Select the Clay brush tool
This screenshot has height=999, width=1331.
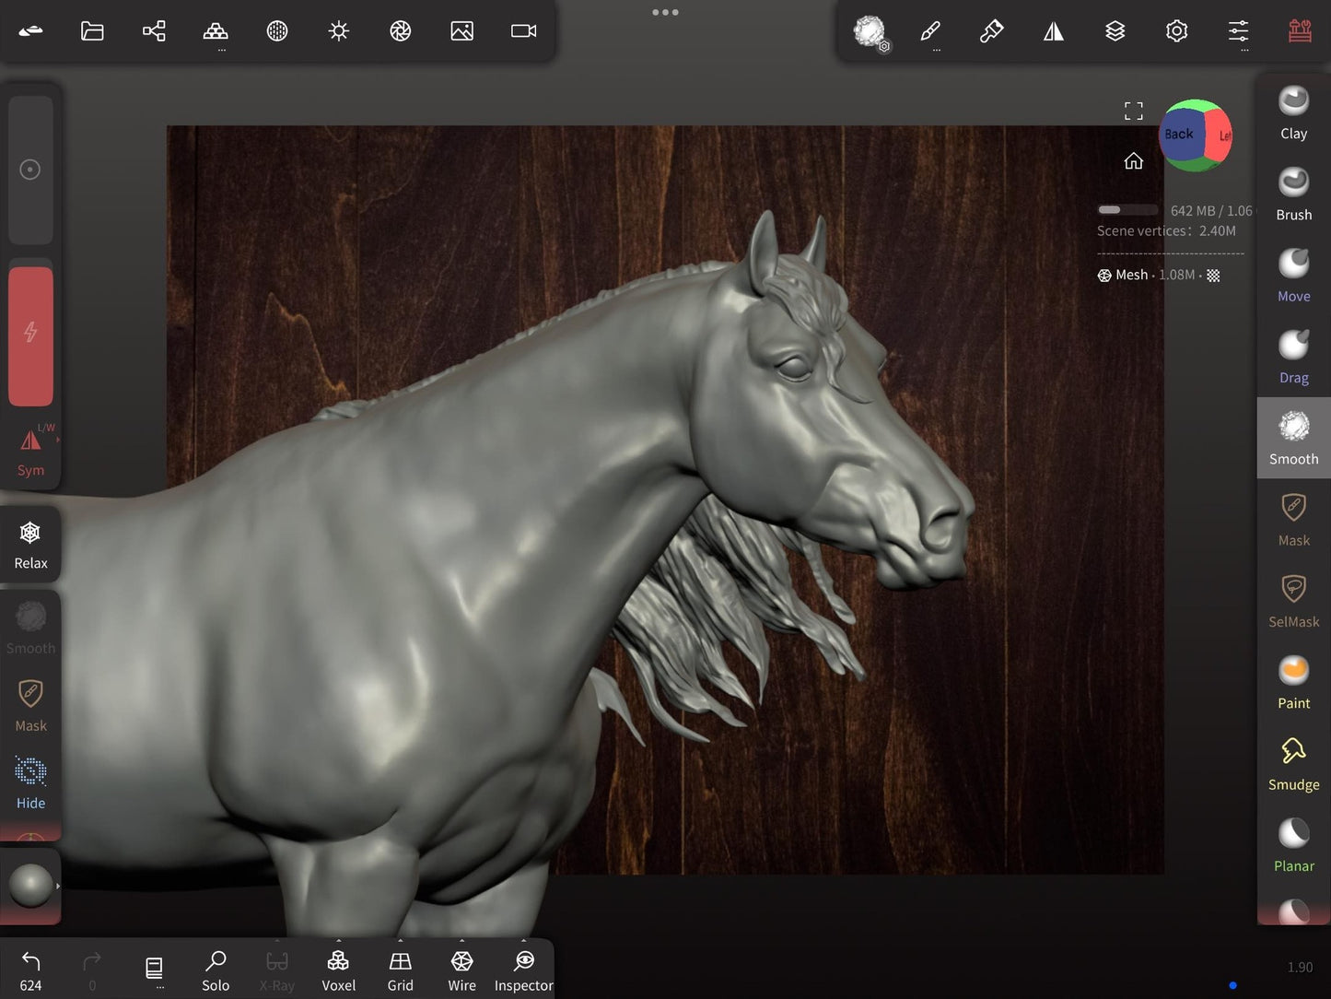pos(1293,113)
